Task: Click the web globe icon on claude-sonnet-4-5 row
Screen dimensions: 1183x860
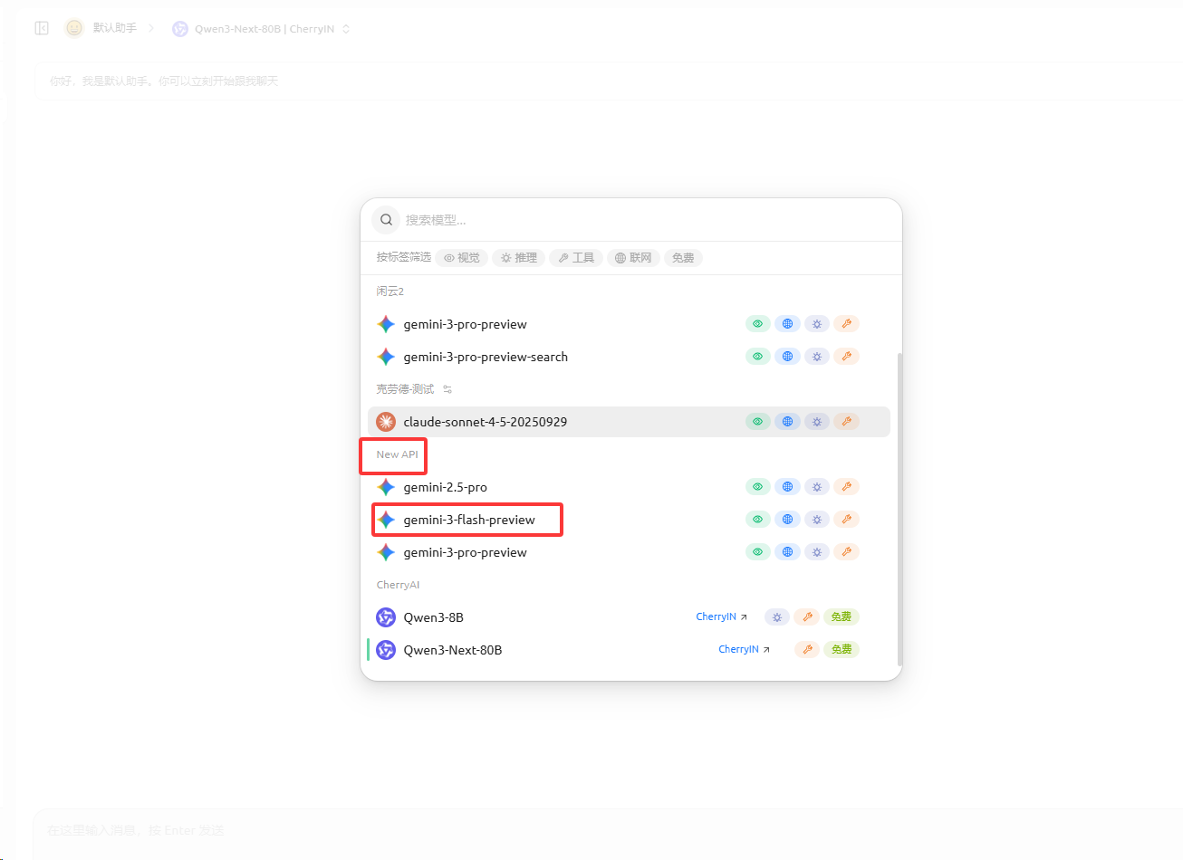Action: tap(787, 422)
